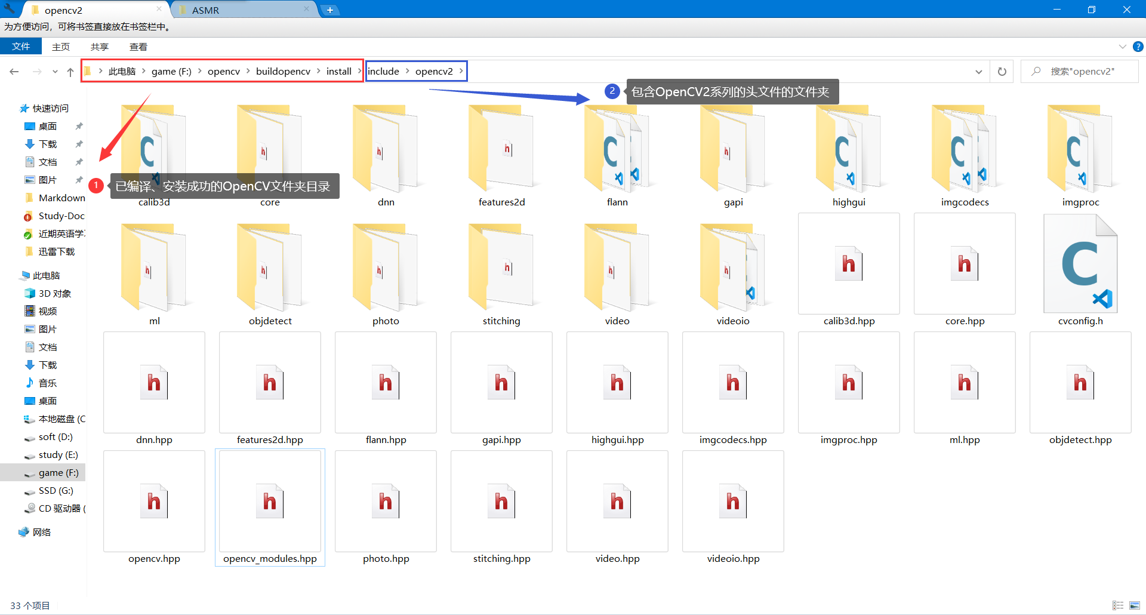
Task: Open Explorer help button
Action: pos(1138,47)
